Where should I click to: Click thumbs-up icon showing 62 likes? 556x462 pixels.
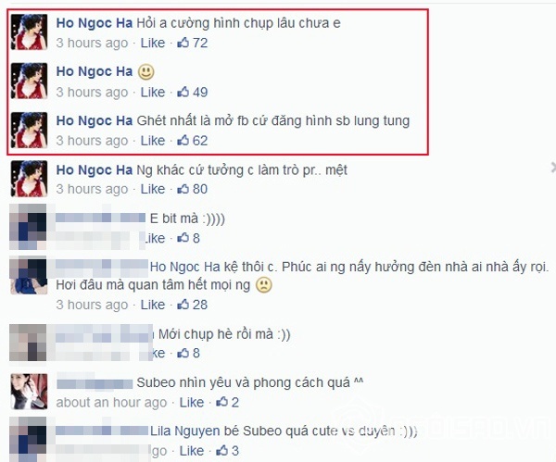point(183,141)
